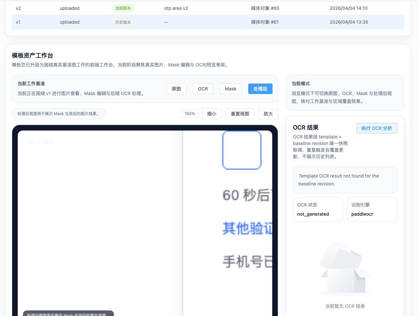Click 媒体对象 #61 in version table
The image size is (418, 316).
point(265,22)
